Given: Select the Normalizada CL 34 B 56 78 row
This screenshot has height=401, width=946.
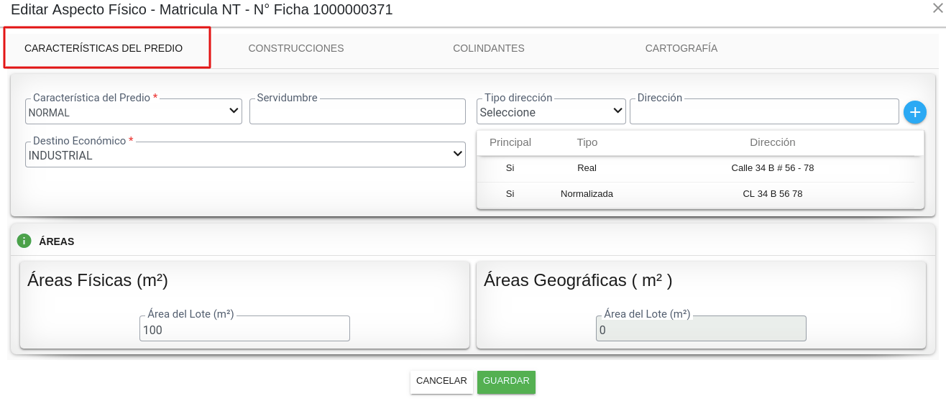Looking at the screenshot, I should [699, 194].
